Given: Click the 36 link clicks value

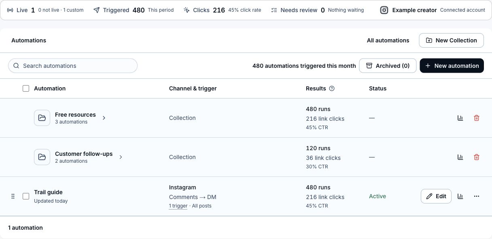Looking at the screenshot, I should tap(323, 158).
